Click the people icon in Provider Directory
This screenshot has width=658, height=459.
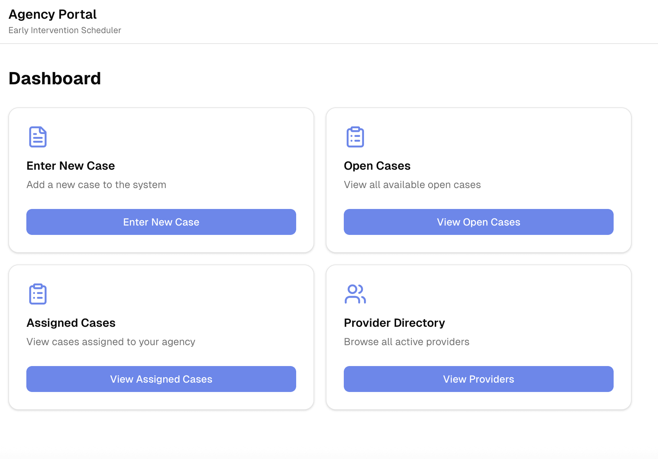(x=355, y=294)
